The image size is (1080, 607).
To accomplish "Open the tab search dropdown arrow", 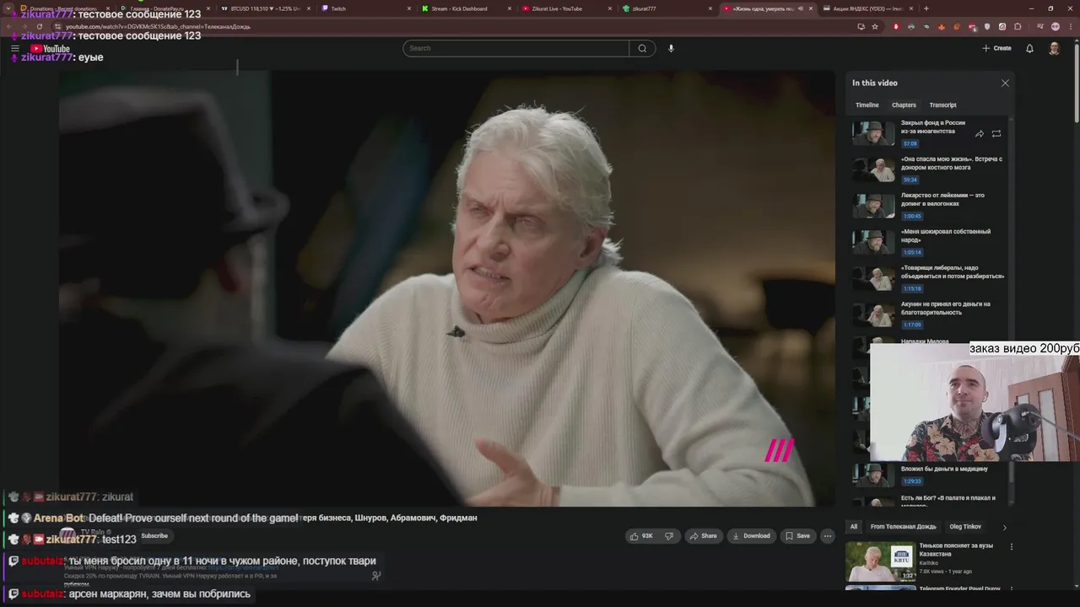I will pos(8,8).
